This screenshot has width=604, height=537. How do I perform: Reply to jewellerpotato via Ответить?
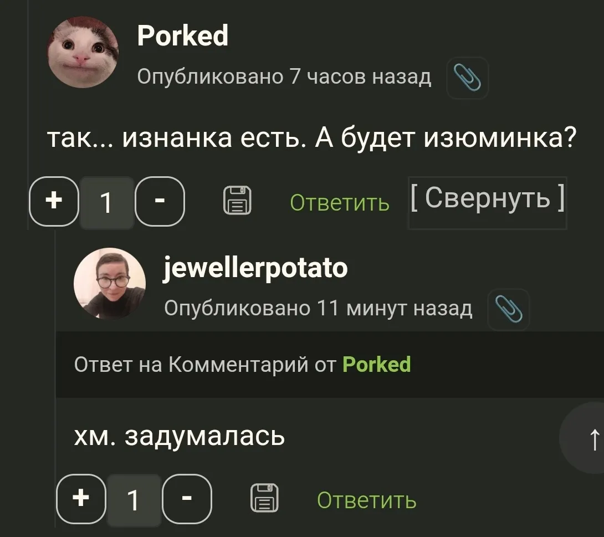point(367,500)
